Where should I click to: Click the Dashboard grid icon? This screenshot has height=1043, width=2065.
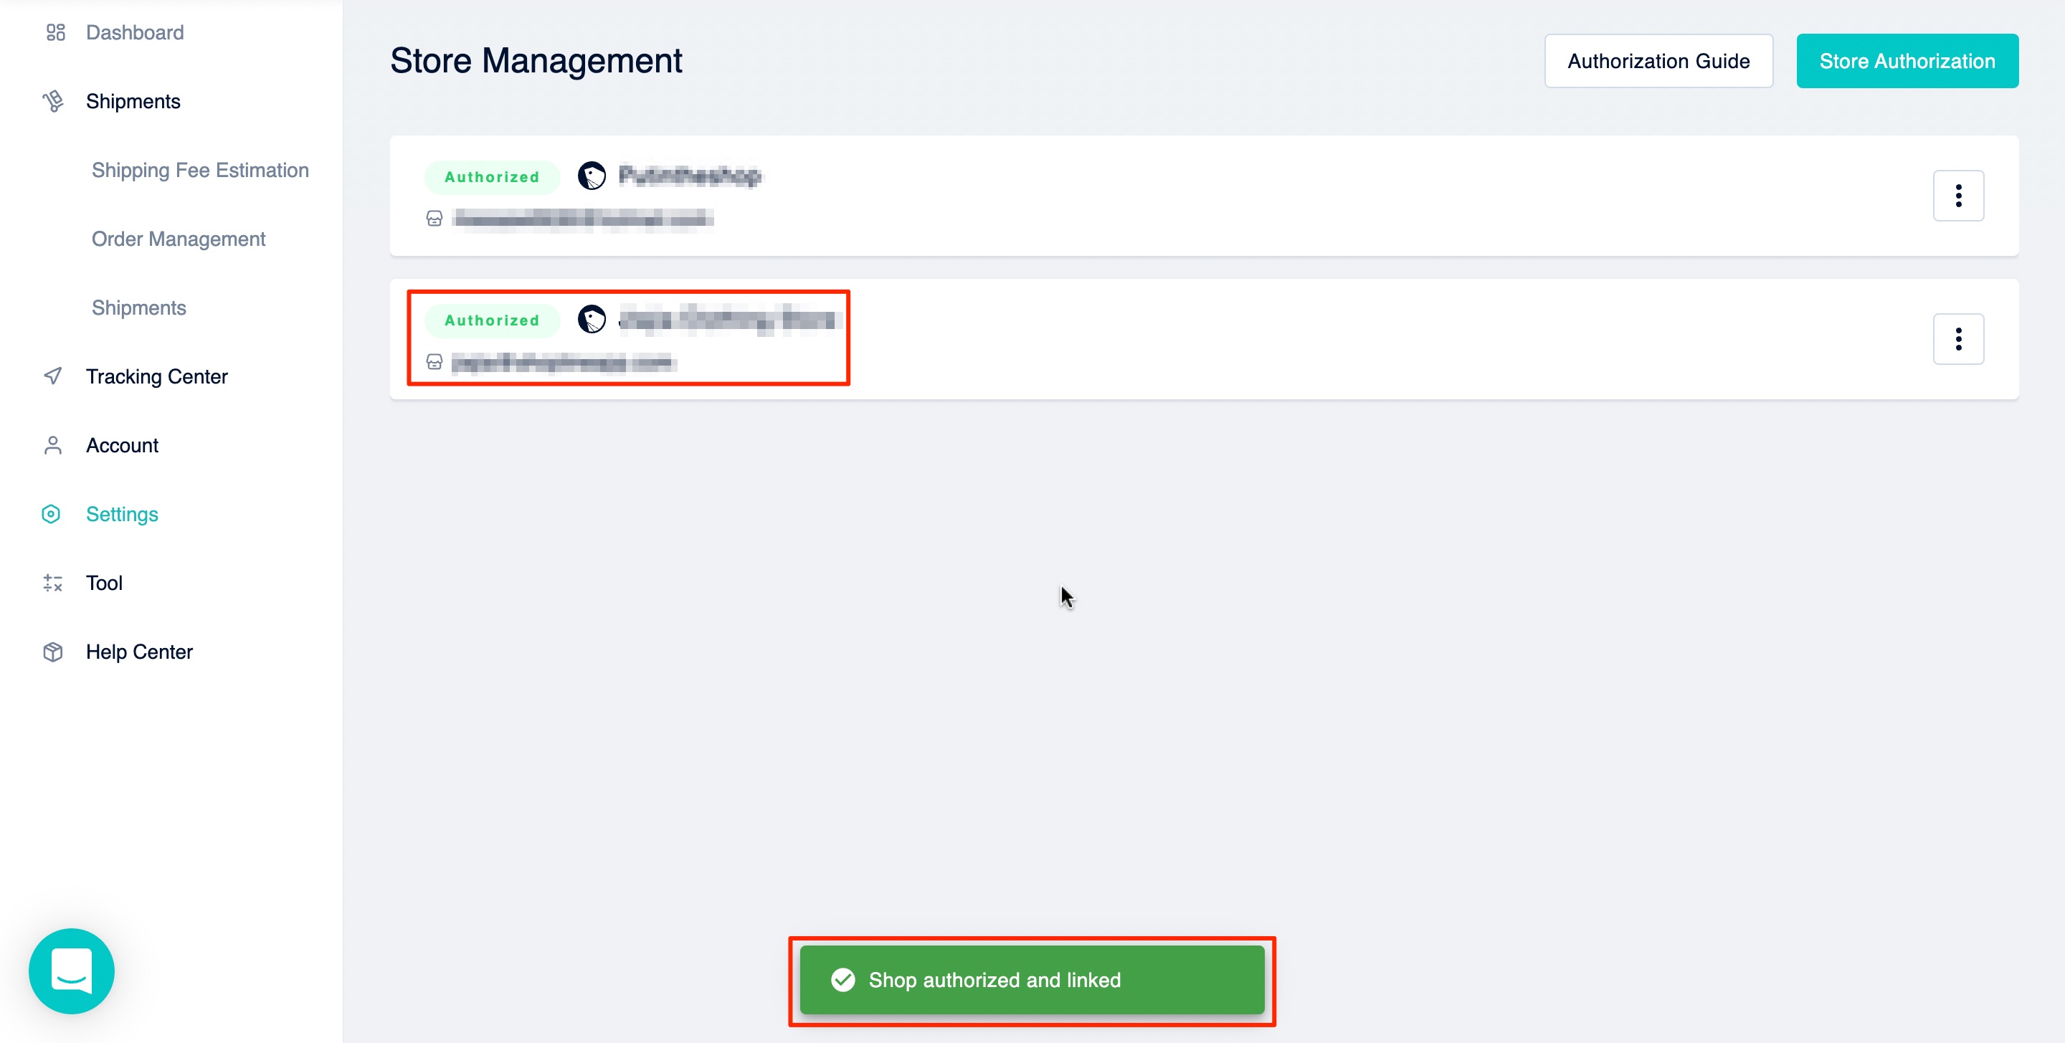coord(55,33)
